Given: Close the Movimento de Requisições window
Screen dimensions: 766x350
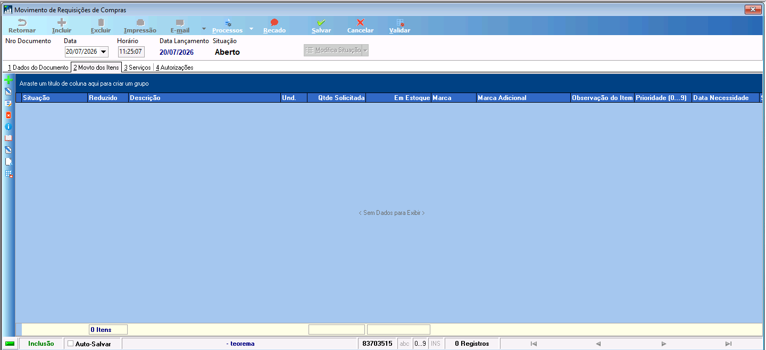Looking at the screenshot, I should pos(753,10).
